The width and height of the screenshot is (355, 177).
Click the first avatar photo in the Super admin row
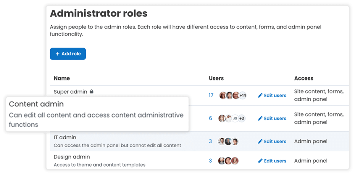pos(222,95)
